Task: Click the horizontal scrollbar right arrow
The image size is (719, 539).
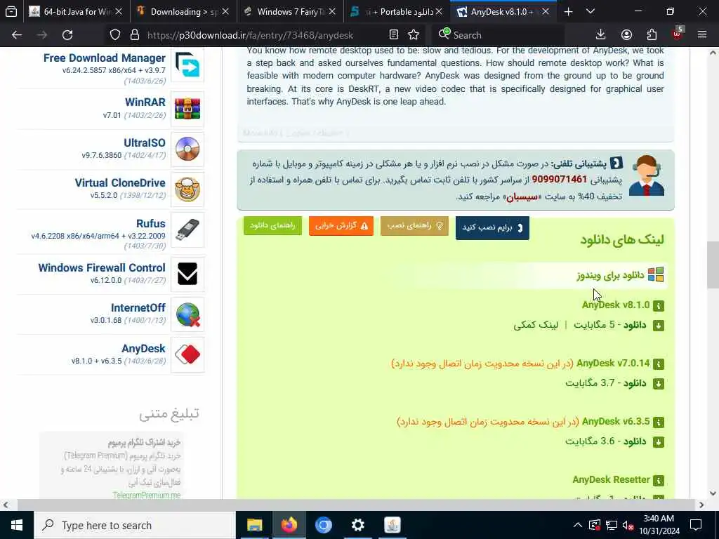Action: pos(701,505)
